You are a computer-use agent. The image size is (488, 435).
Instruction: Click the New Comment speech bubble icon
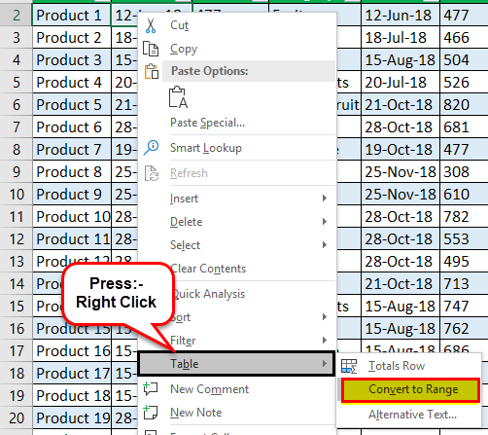(x=151, y=388)
